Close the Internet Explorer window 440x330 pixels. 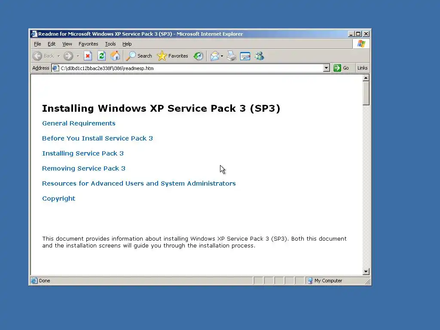point(366,34)
